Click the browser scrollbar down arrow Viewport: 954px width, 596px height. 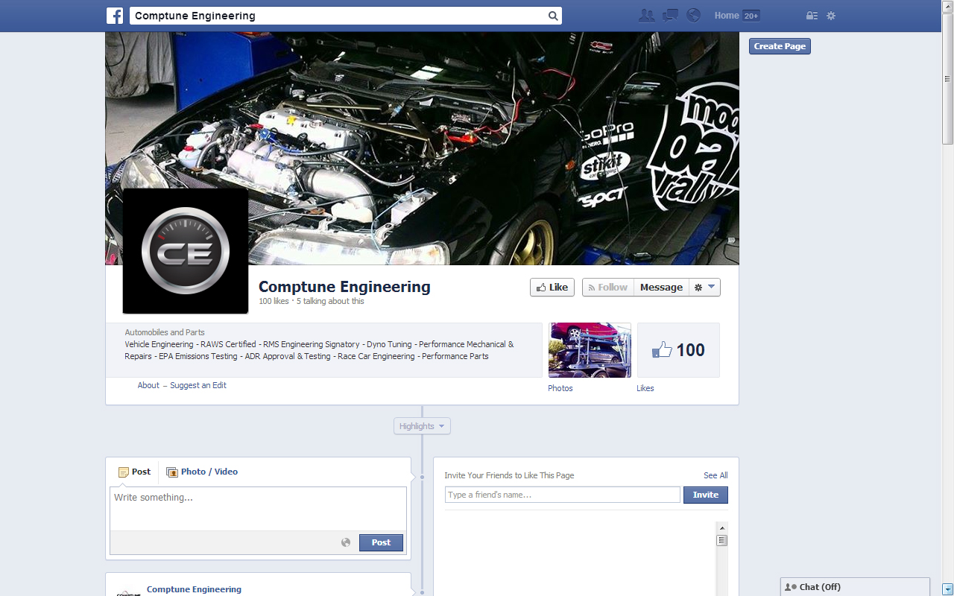pyautogui.click(x=947, y=589)
